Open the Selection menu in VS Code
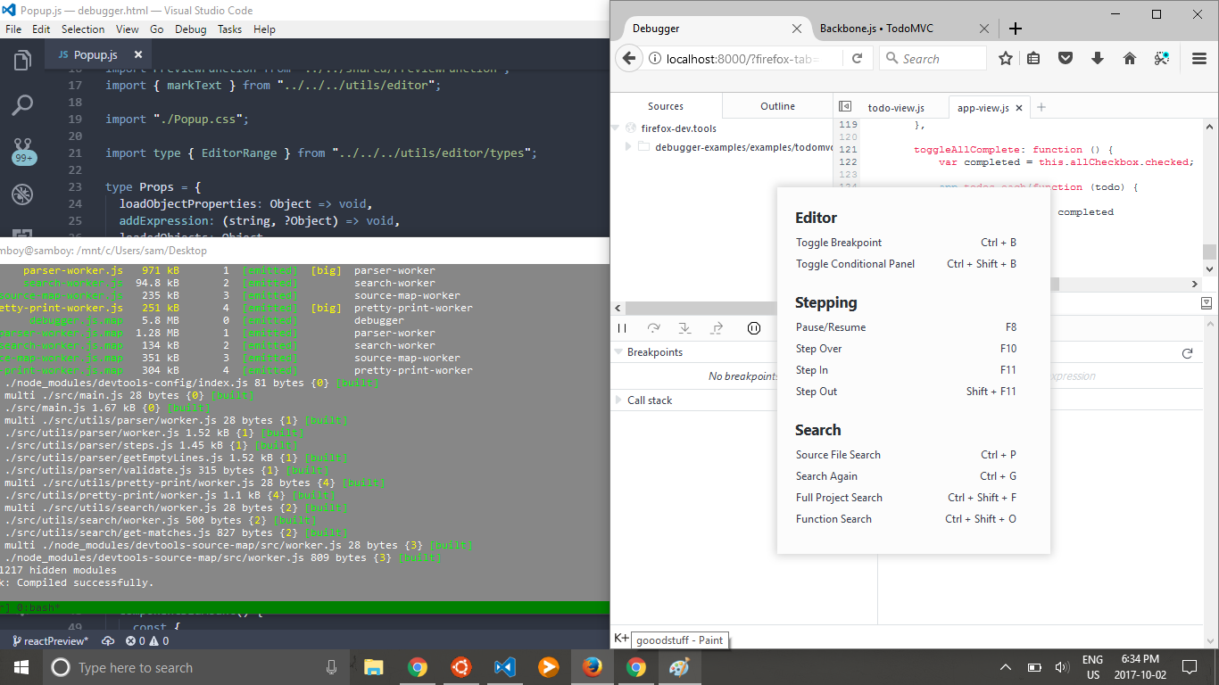This screenshot has height=685, width=1219. coord(83,29)
